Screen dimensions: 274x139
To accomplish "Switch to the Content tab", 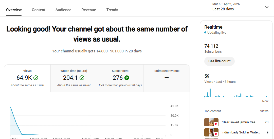I will click(39, 10).
